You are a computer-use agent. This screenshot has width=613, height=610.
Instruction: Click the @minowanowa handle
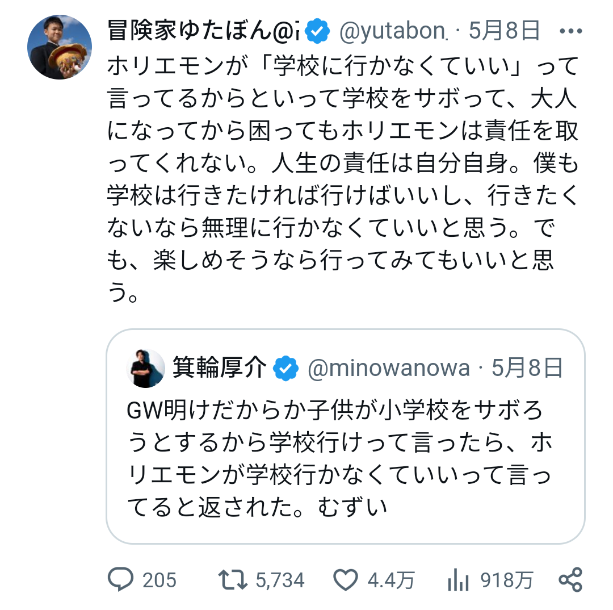388,369
